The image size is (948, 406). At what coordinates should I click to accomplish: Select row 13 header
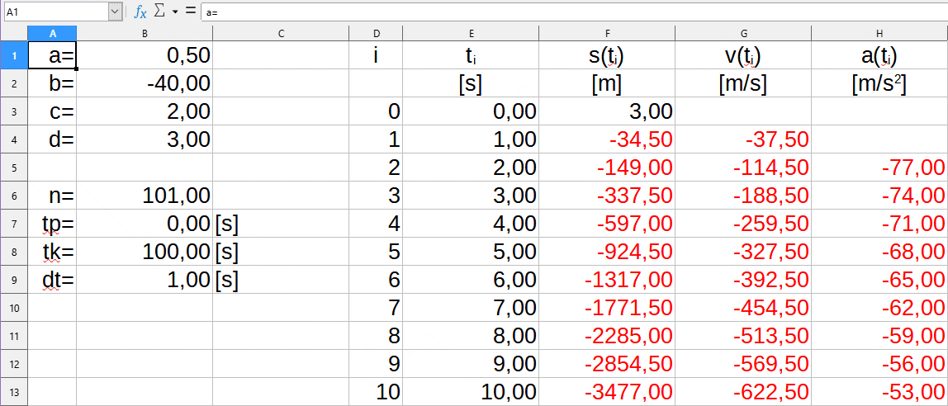pos(13,392)
